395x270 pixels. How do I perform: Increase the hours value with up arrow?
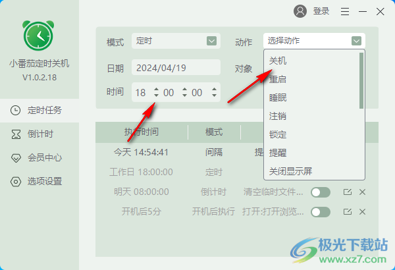coord(156,90)
